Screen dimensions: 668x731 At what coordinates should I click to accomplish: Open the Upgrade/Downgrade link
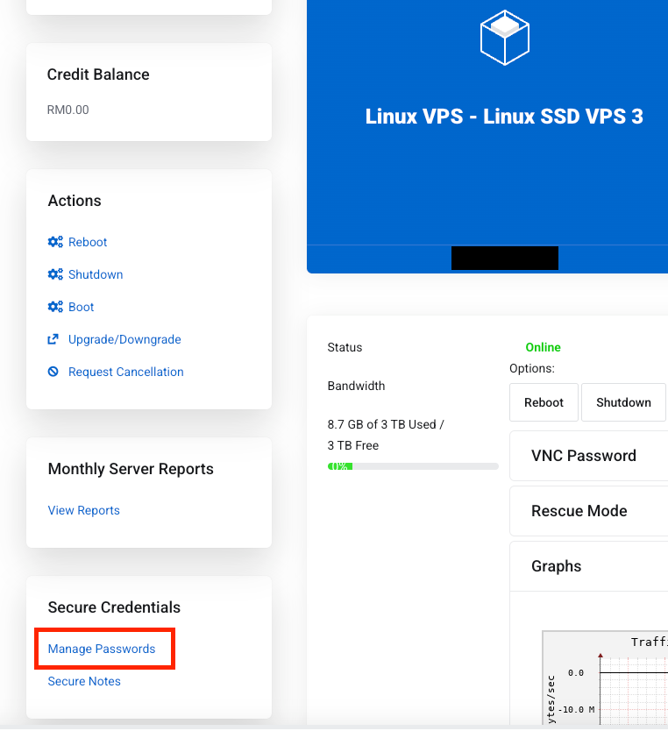(x=124, y=339)
